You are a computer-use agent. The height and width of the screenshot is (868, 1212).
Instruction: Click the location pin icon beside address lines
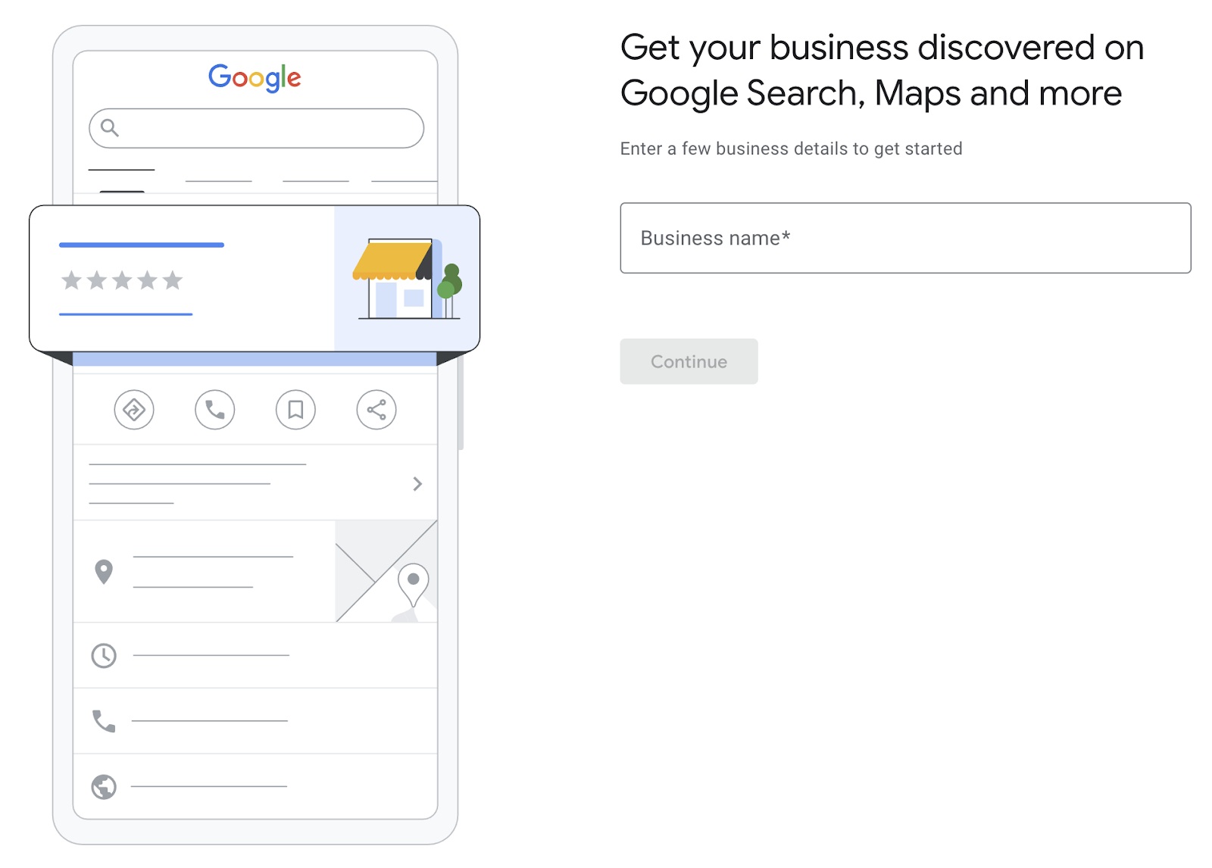104,572
